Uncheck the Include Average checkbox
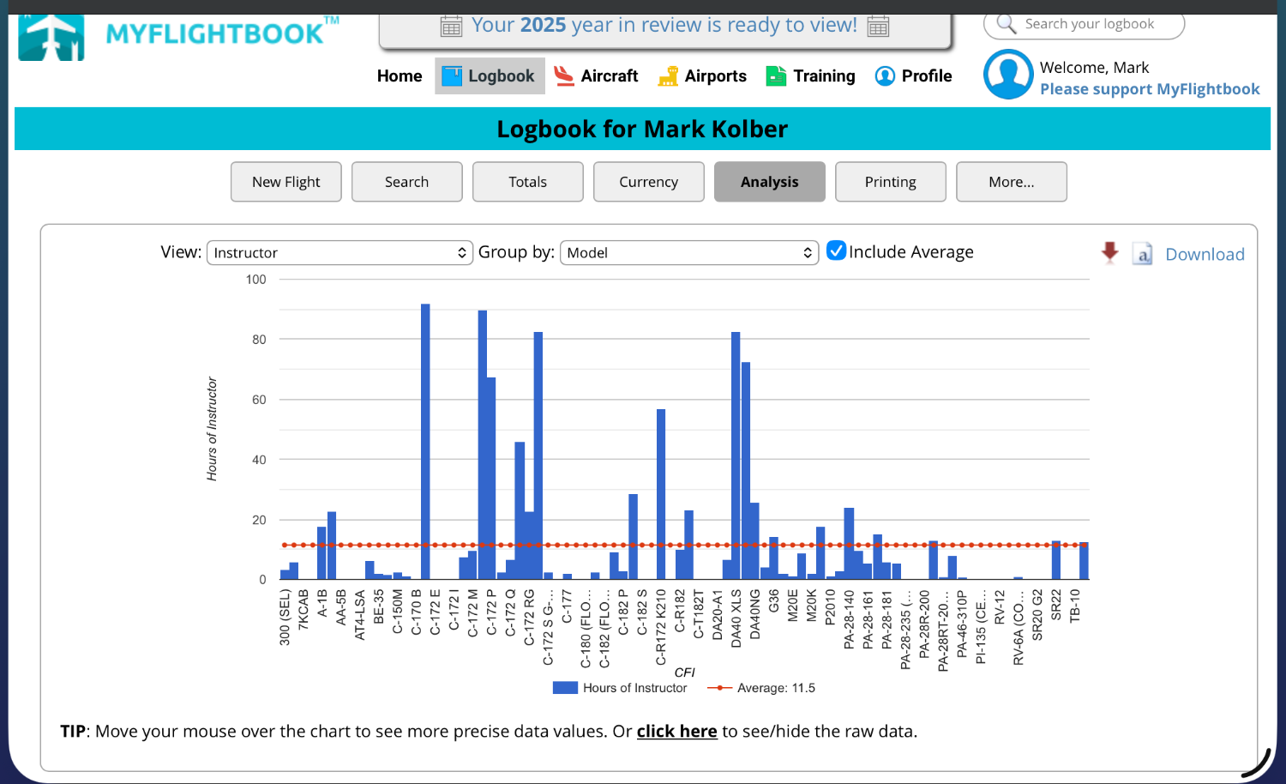Image resolution: width=1286 pixels, height=784 pixels. (x=836, y=251)
